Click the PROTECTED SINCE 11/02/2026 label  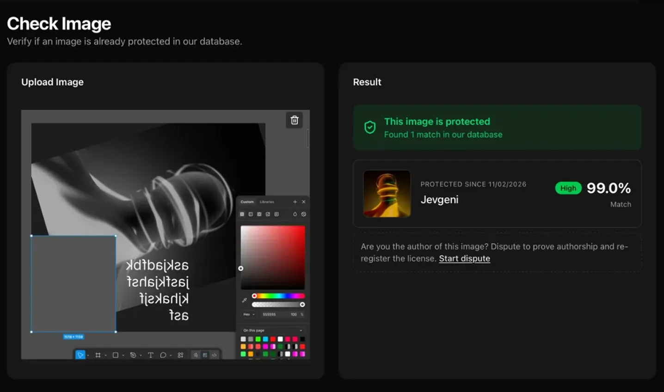[473, 184]
